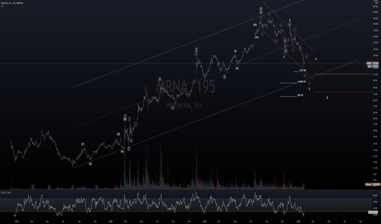Select the projected wave 3 label below the red v
Image resolution: width=381 pixels, height=224 pixels.
tap(309, 89)
